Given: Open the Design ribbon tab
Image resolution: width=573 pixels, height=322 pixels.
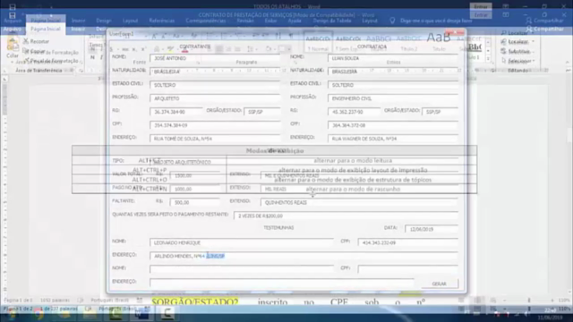Looking at the screenshot, I should [x=104, y=21].
